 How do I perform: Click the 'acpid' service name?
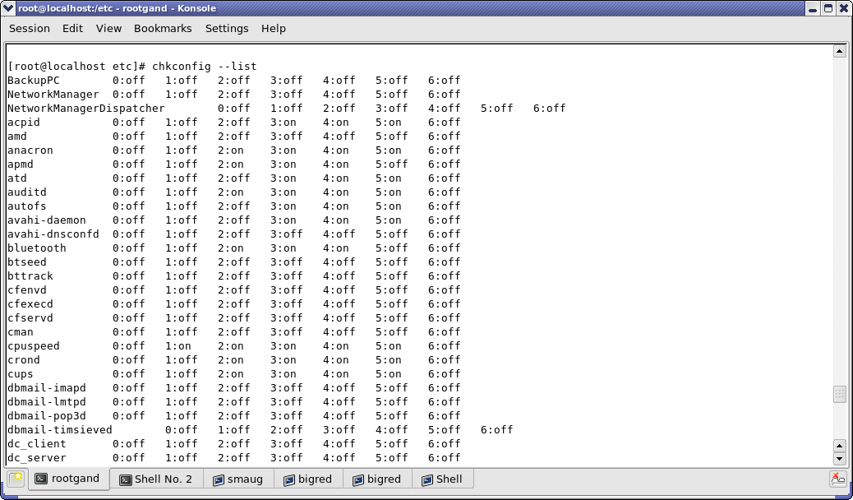pos(23,123)
